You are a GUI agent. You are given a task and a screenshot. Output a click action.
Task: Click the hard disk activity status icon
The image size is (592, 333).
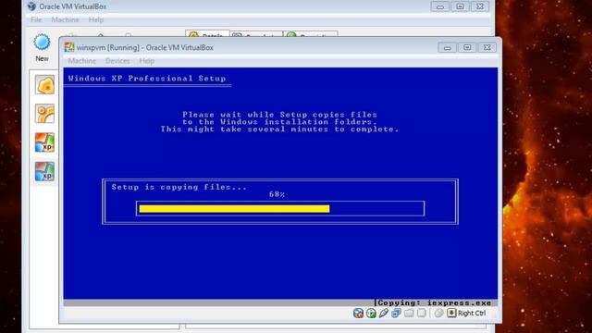[358, 313]
